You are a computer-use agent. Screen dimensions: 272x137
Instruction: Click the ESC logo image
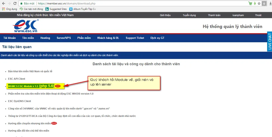click(x=26, y=26)
